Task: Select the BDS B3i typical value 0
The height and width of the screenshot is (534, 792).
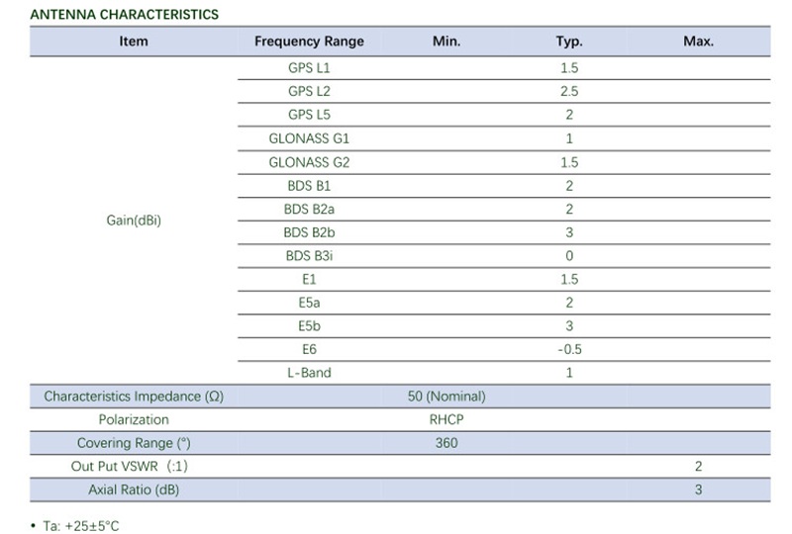Action: (569, 256)
